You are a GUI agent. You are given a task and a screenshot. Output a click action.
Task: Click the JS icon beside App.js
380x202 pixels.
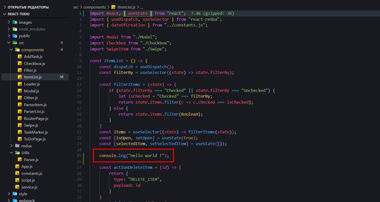tap(17, 167)
